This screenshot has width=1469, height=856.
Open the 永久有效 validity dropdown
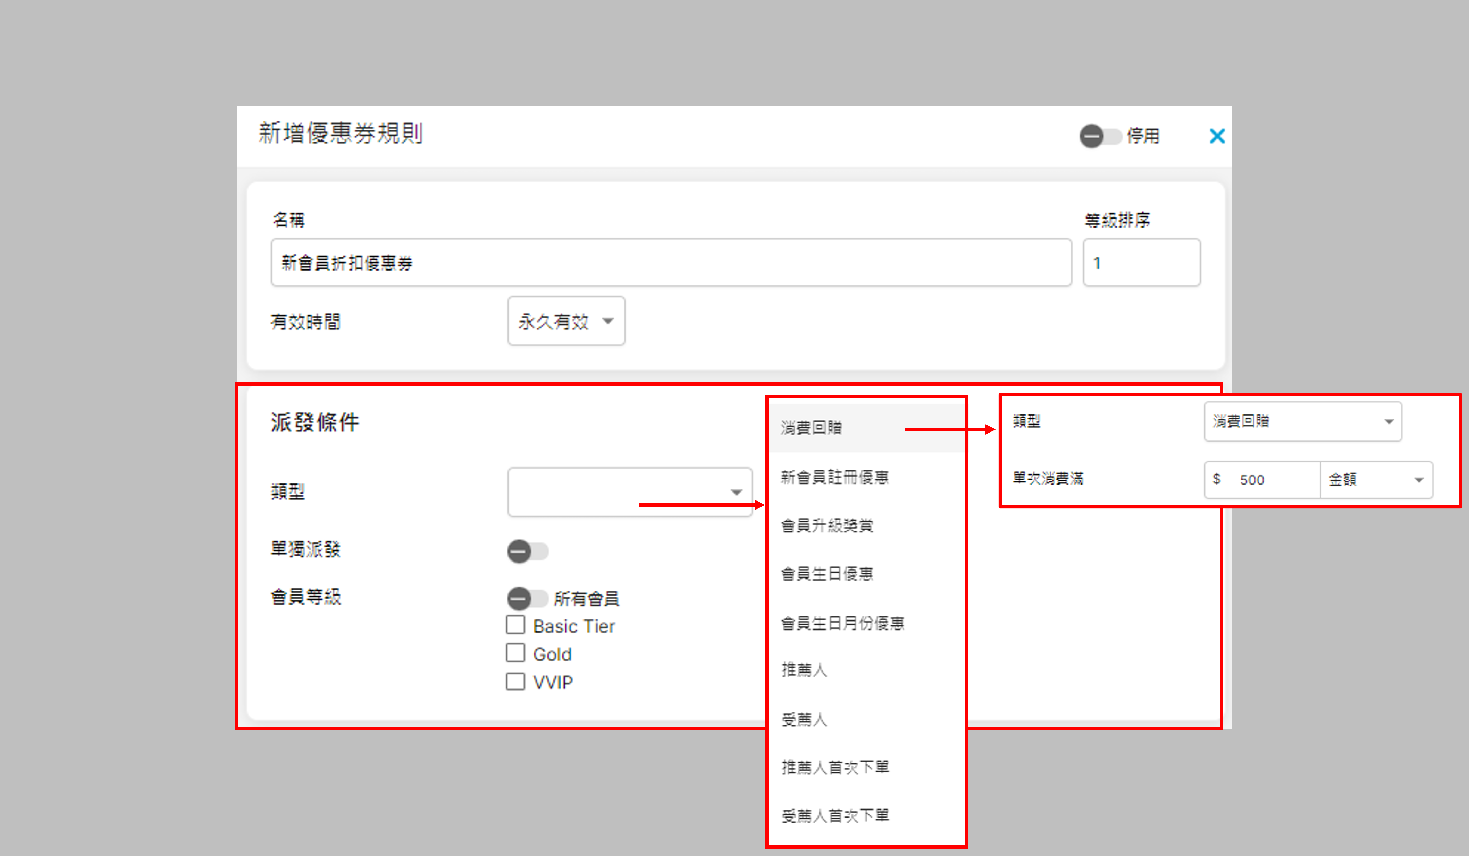pos(566,321)
